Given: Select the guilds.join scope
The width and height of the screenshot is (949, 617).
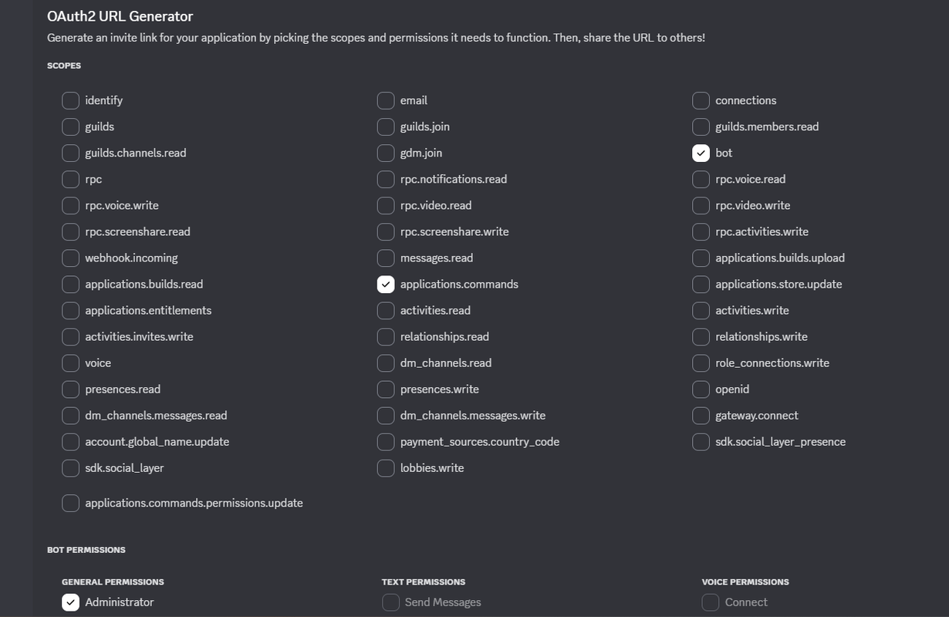Looking at the screenshot, I should point(386,126).
